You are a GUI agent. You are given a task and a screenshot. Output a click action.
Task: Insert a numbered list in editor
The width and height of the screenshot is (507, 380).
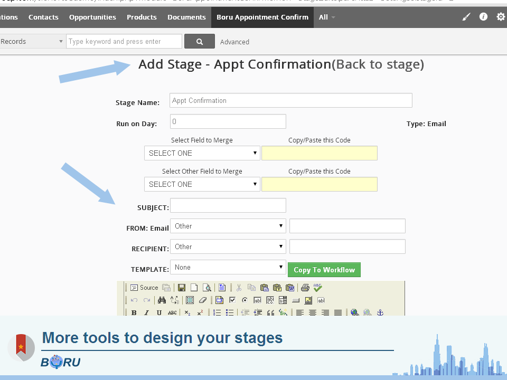(x=217, y=312)
